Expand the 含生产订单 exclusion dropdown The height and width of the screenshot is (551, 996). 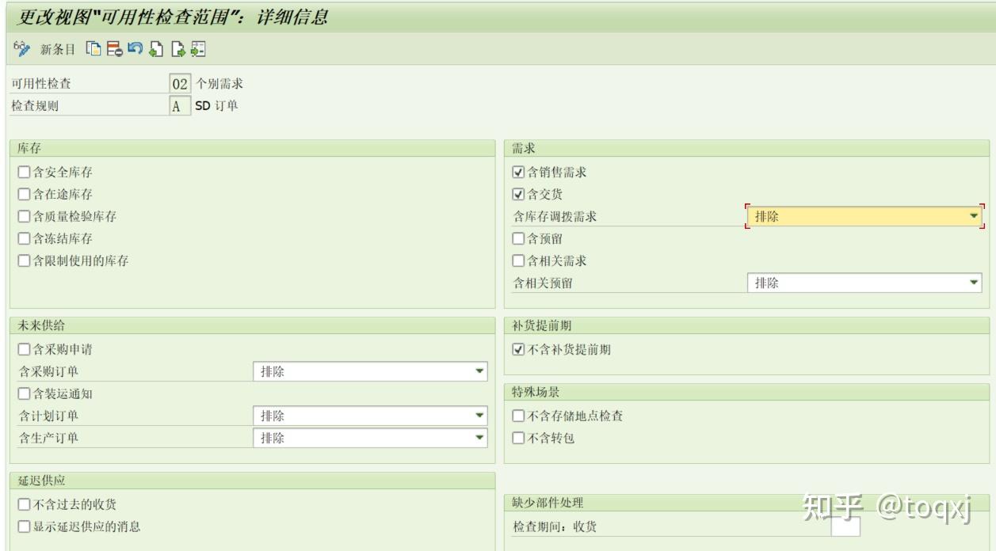point(479,437)
